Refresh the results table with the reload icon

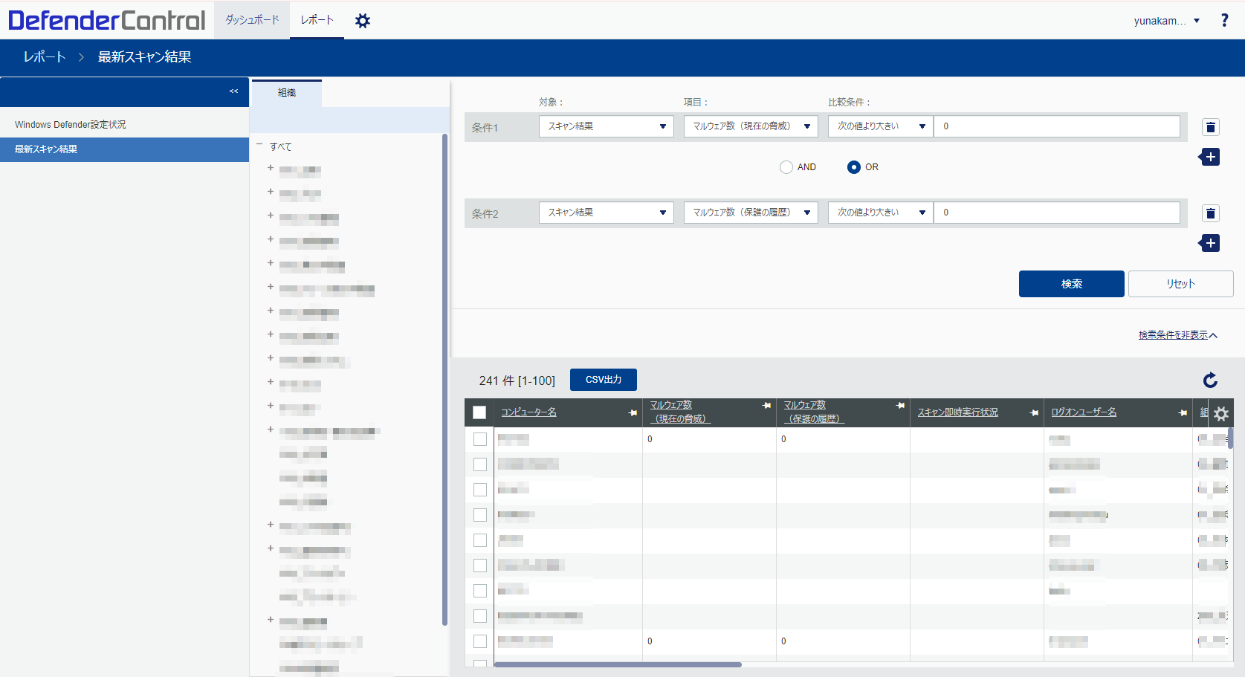click(1210, 380)
